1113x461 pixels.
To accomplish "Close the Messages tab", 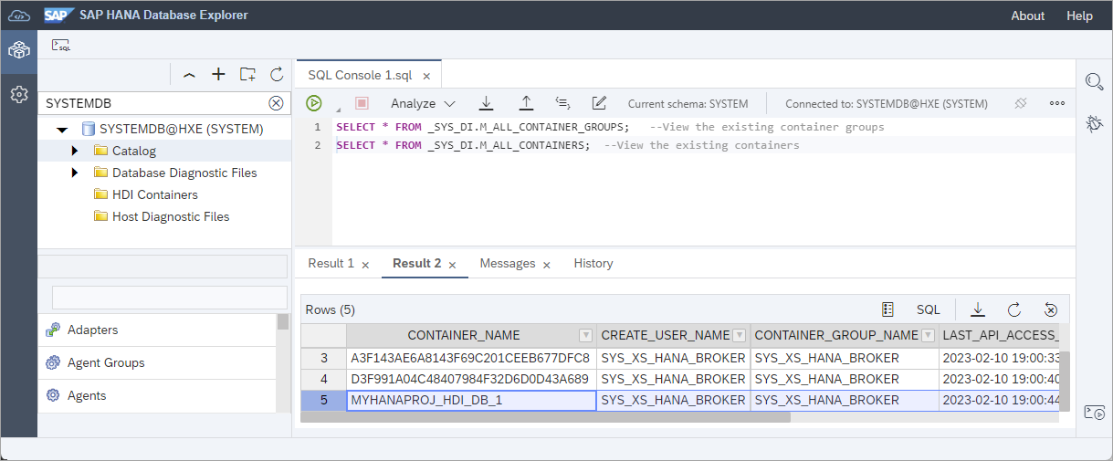I will 547,265.
